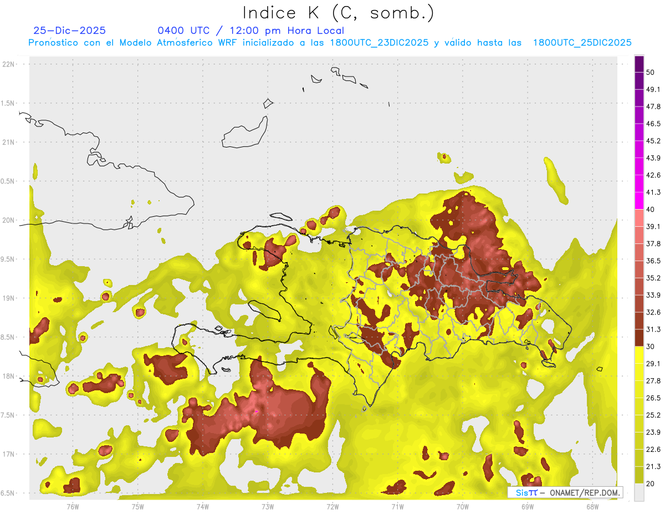Viewport: 665px width, 514px height.
Task: Pick the bright yellow swatch between 30 and 29.1
Action: point(639,355)
